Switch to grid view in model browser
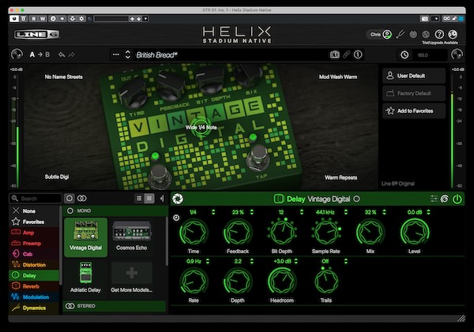Viewport: 474px width, 332px height. [149, 198]
